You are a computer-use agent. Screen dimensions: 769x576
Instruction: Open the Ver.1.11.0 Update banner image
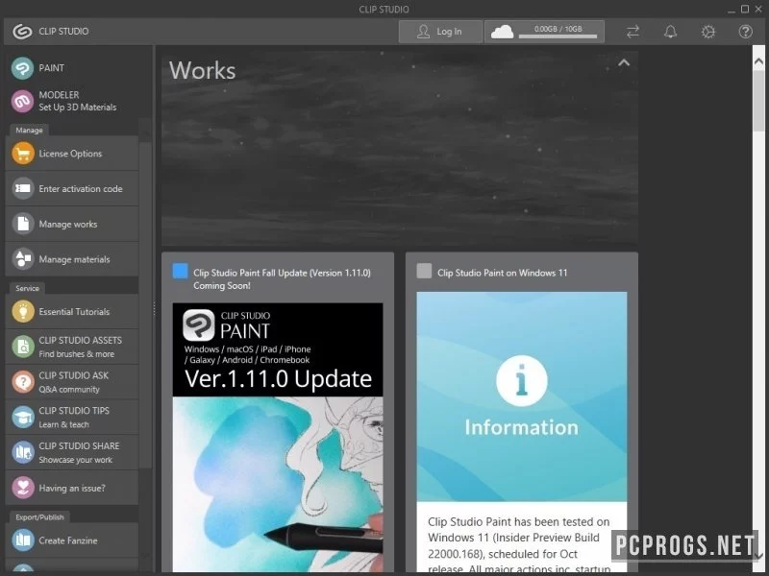(278, 437)
